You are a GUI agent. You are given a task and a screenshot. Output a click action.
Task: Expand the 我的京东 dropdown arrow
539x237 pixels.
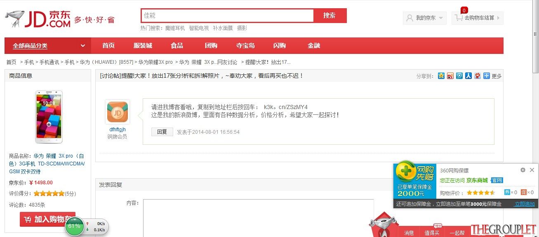[441, 18]
